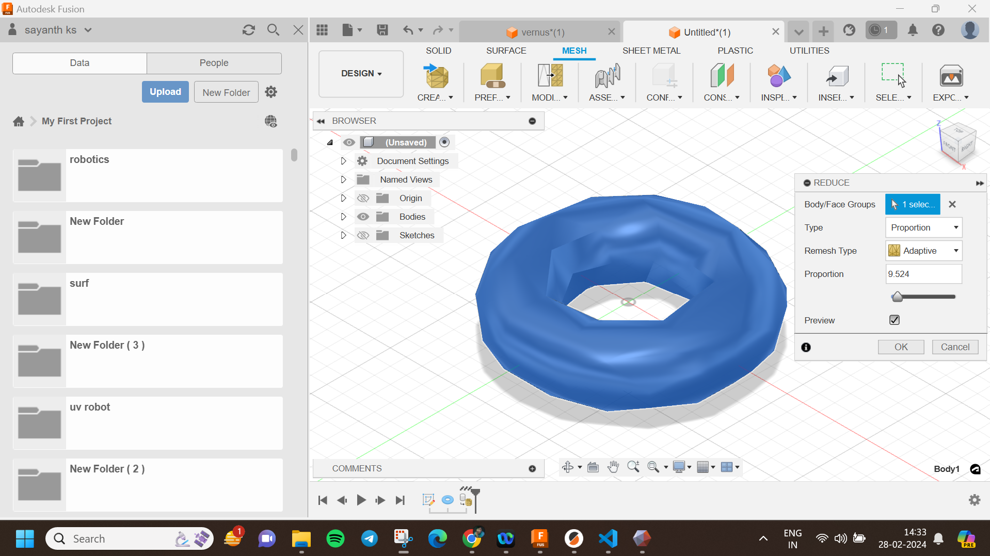Expand the Named Views node

point(343,179)
